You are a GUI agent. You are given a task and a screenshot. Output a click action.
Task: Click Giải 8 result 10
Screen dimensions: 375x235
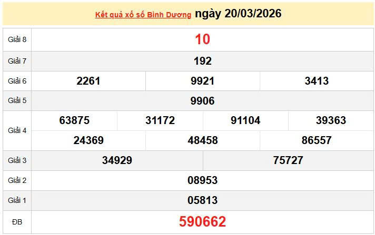(203, 39)
